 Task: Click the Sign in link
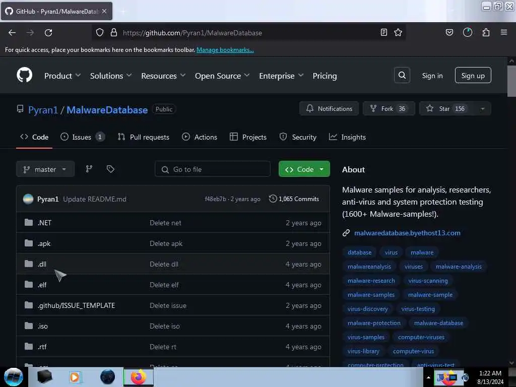(x=432, y=76)
